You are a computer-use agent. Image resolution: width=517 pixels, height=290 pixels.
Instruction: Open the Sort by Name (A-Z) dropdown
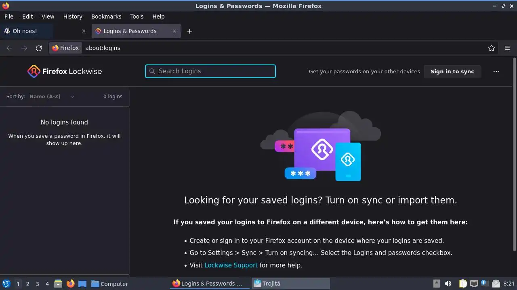52,97
